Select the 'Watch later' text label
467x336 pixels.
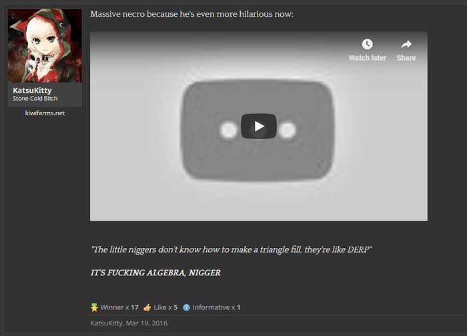click(367, 58)
